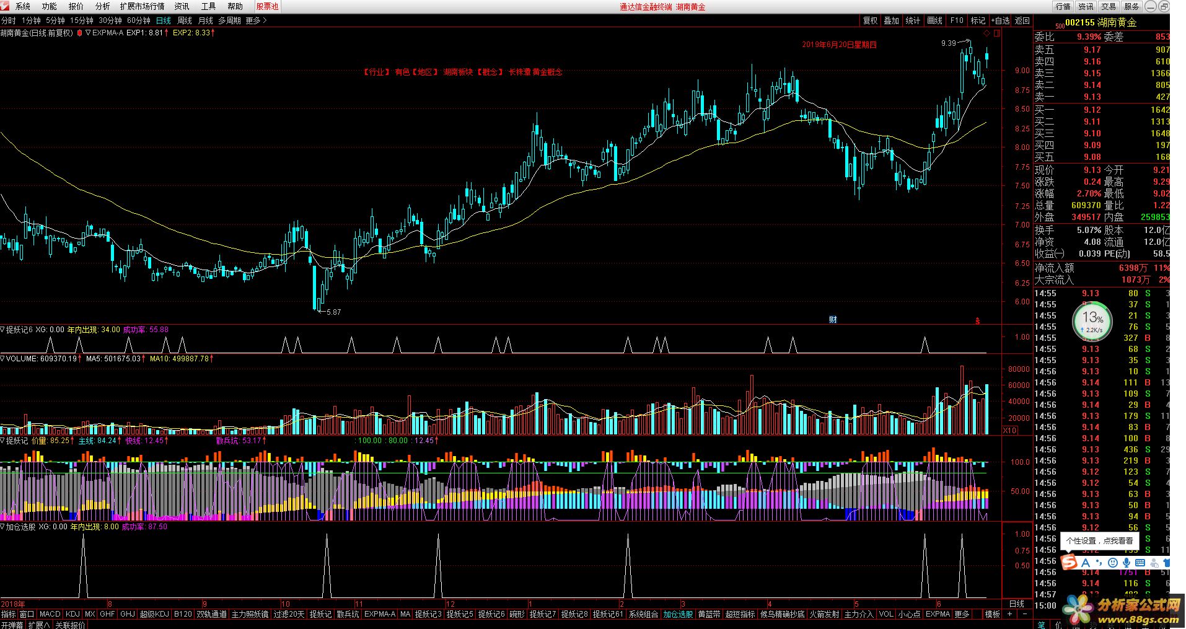Viewport: 1186px width, 629px height.
Task: Click the red candle icon beside 湖南黄金 title
Action: [79, 33]
